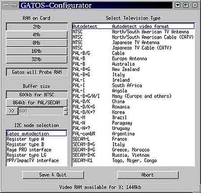Click the buffer size value field
This screenshot has height=193, width=201.
pyautogui.click(x=41, y=111)
